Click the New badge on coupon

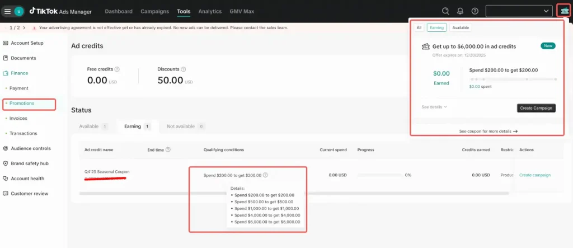coord(548,46)
